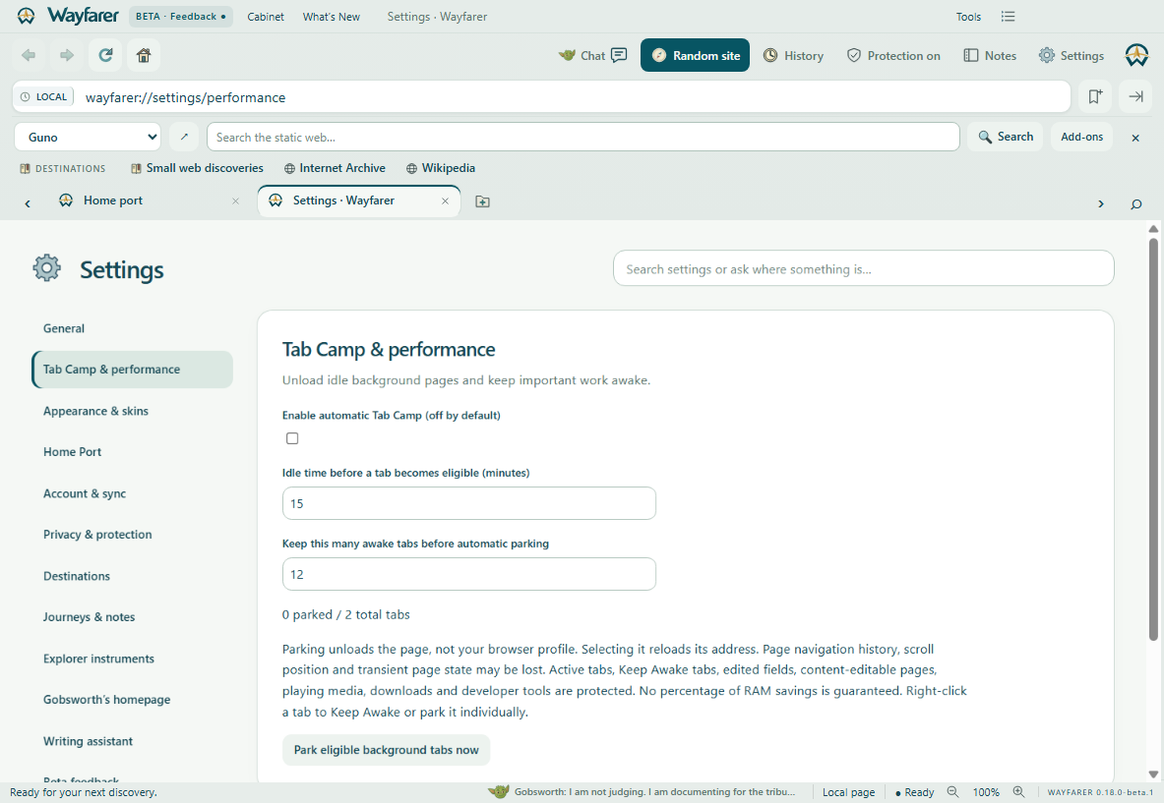Screen dimensions: 1164x803
Task: Open the Small web discoveries bookmark
Action: [197, 168]
